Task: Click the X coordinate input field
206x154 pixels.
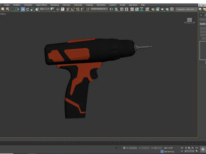Action: point(133,148)
